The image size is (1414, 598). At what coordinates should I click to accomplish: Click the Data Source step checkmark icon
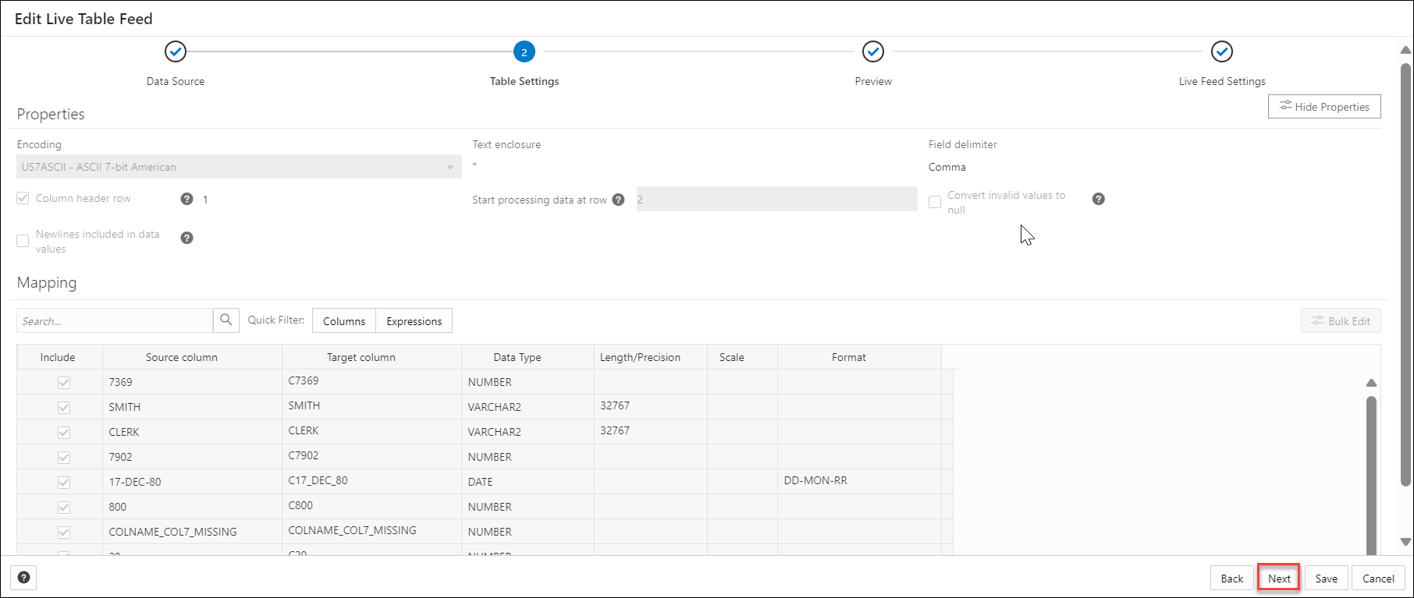click(x=176, y=52)
